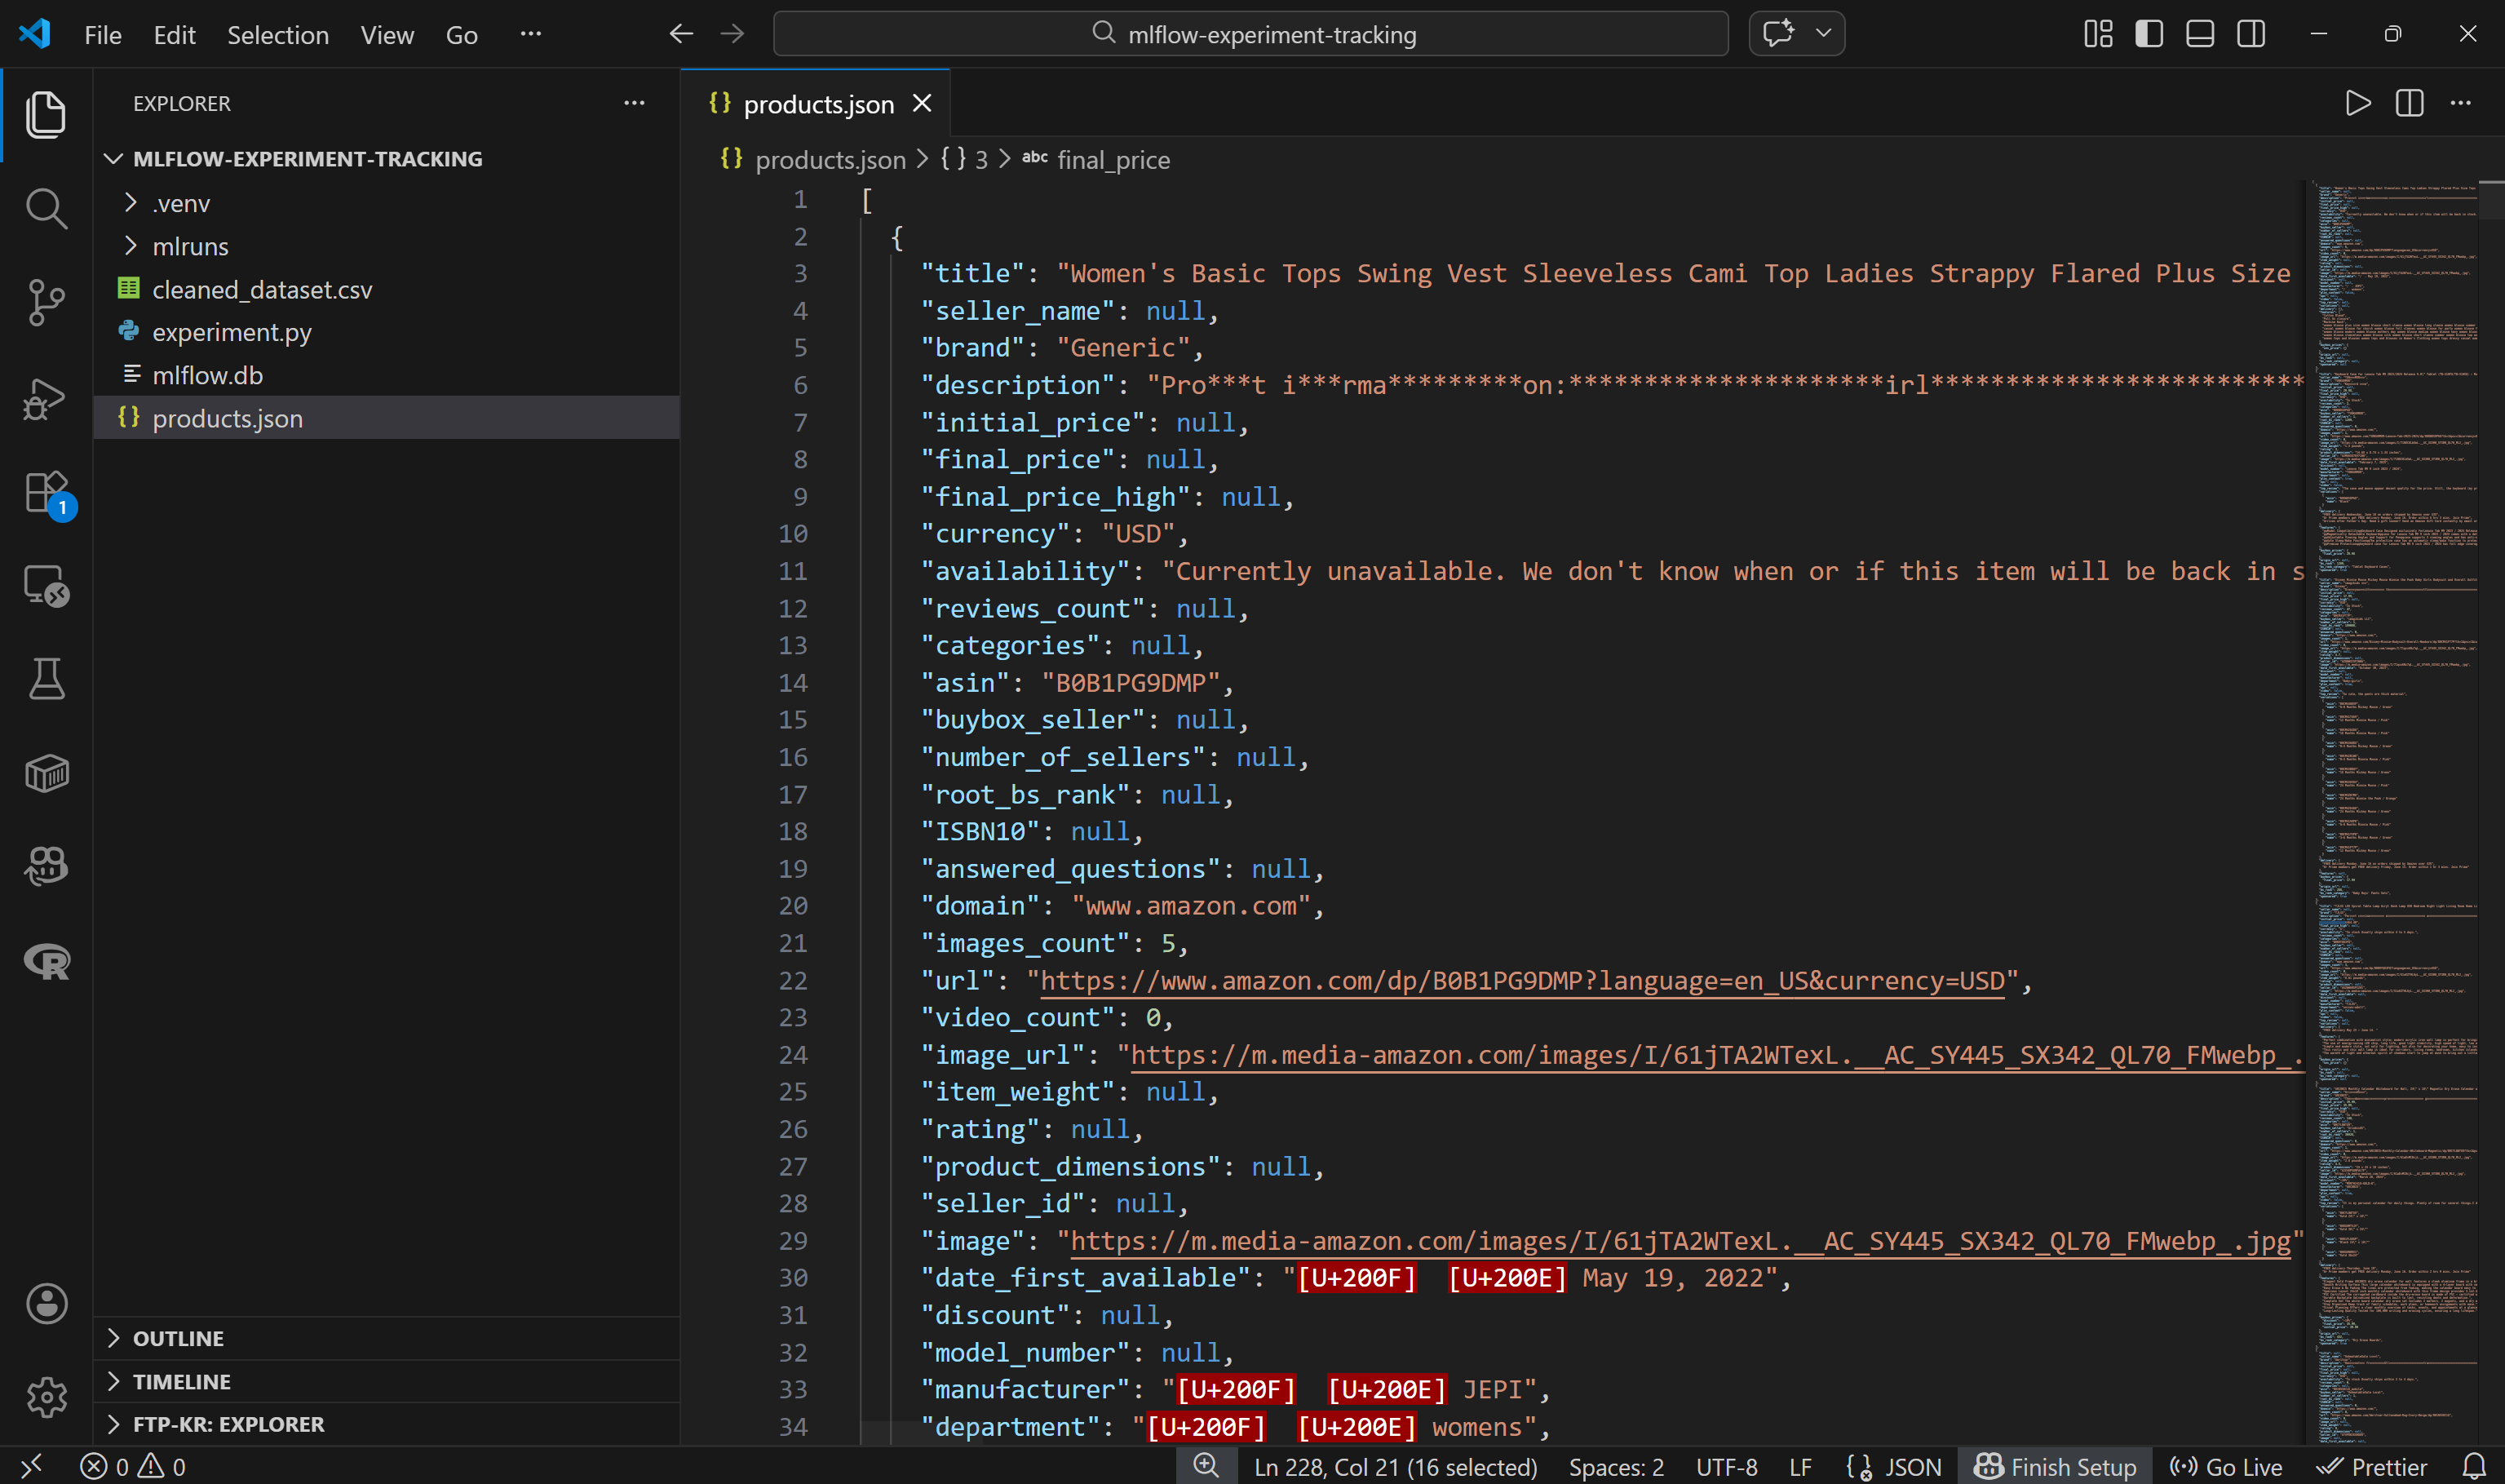The height and width of the screenshot is (1484, 2505).
Task: Start the Go Live server
Action: (x=2228, y=1466)
